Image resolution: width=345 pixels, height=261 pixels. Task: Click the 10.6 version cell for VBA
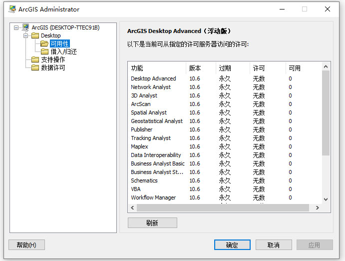[x=195, y=189]
